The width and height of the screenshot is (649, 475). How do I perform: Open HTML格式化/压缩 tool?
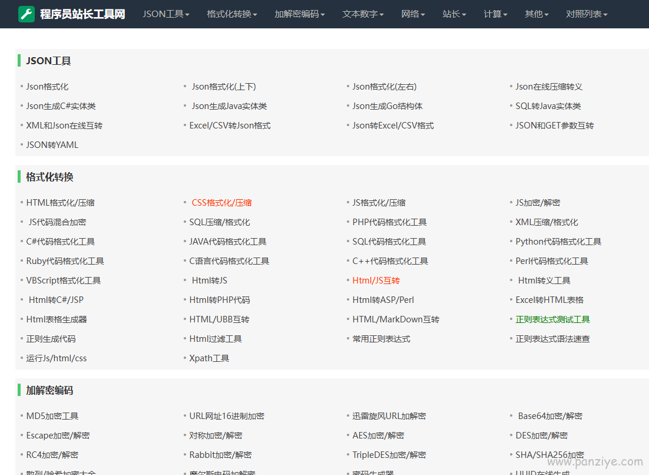pyautogui.click(x=60, y=203)
